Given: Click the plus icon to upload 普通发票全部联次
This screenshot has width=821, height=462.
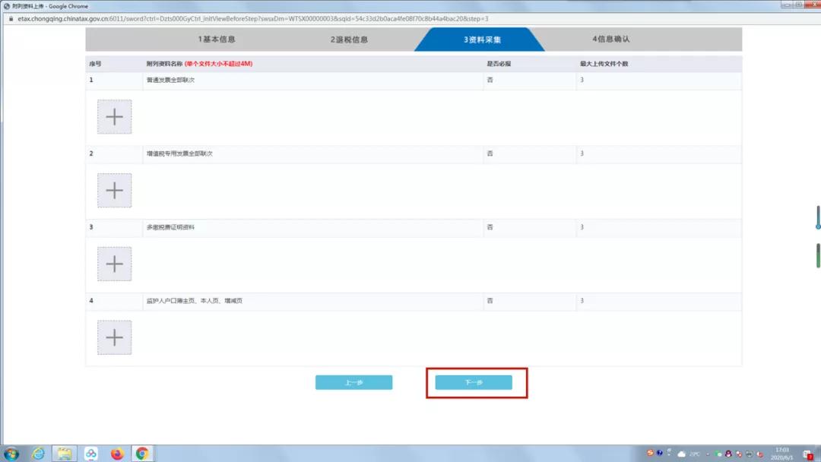Looking at the screenshot, I should coord(114,116).
